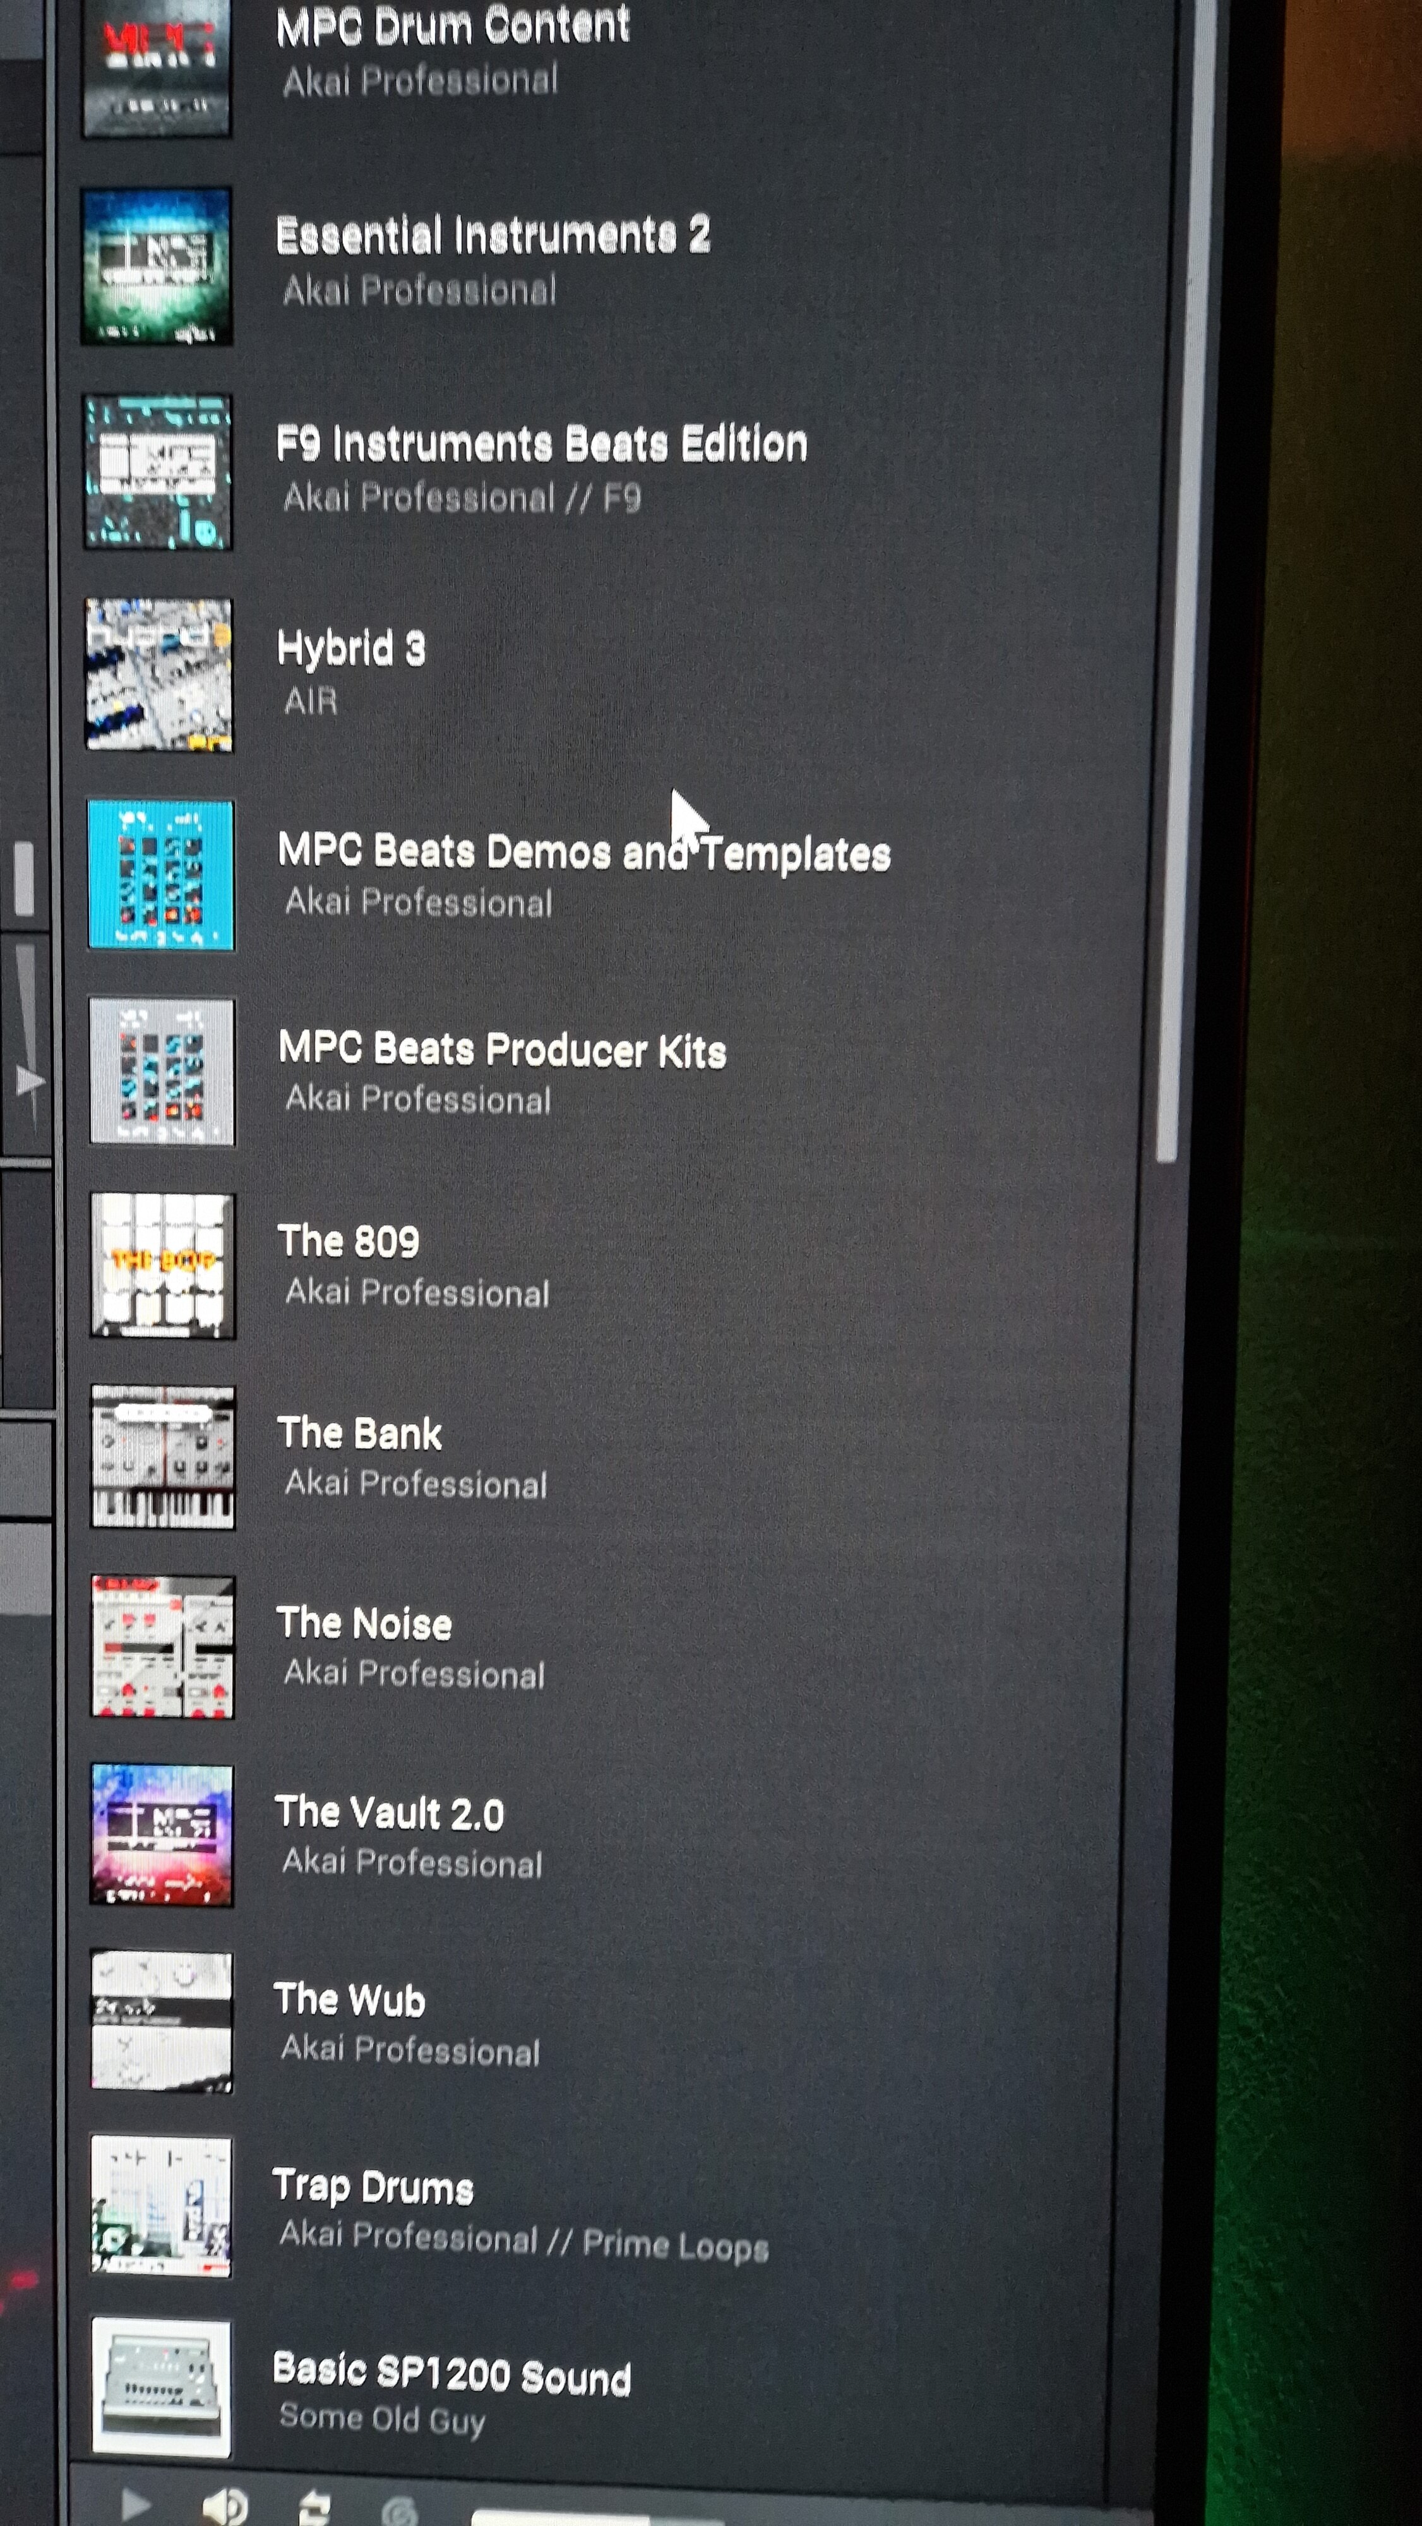Image resolution: width=1422 pixels, height=2526 pixels.
Task: Select The Bank keyboard artwork icon
Action: (163, 1456)
